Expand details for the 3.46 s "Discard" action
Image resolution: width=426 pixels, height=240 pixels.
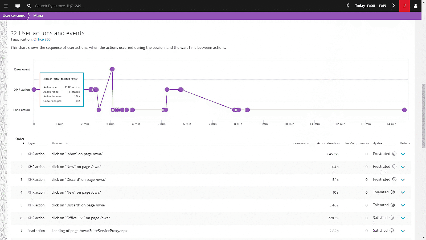coord(403,205)
